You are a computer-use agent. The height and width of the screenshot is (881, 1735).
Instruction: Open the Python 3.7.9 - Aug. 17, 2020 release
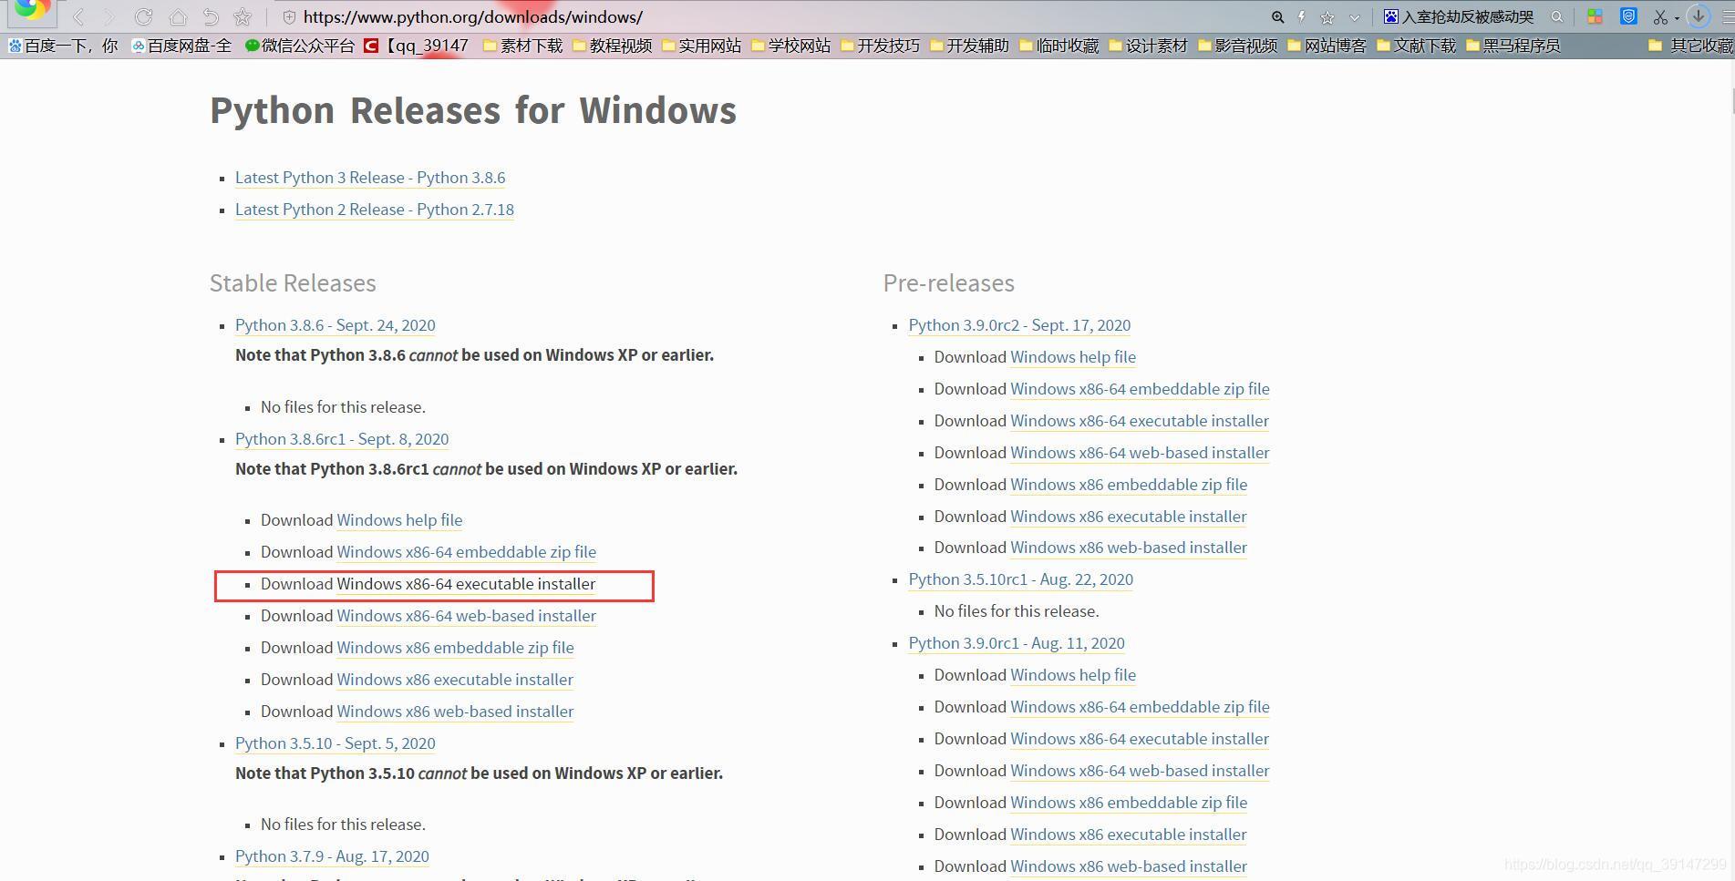(x=332, y=856)
